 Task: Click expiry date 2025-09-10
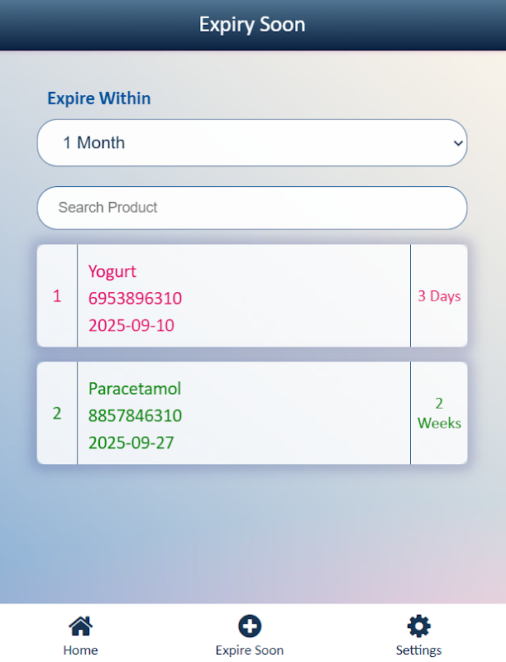[131, 325]
